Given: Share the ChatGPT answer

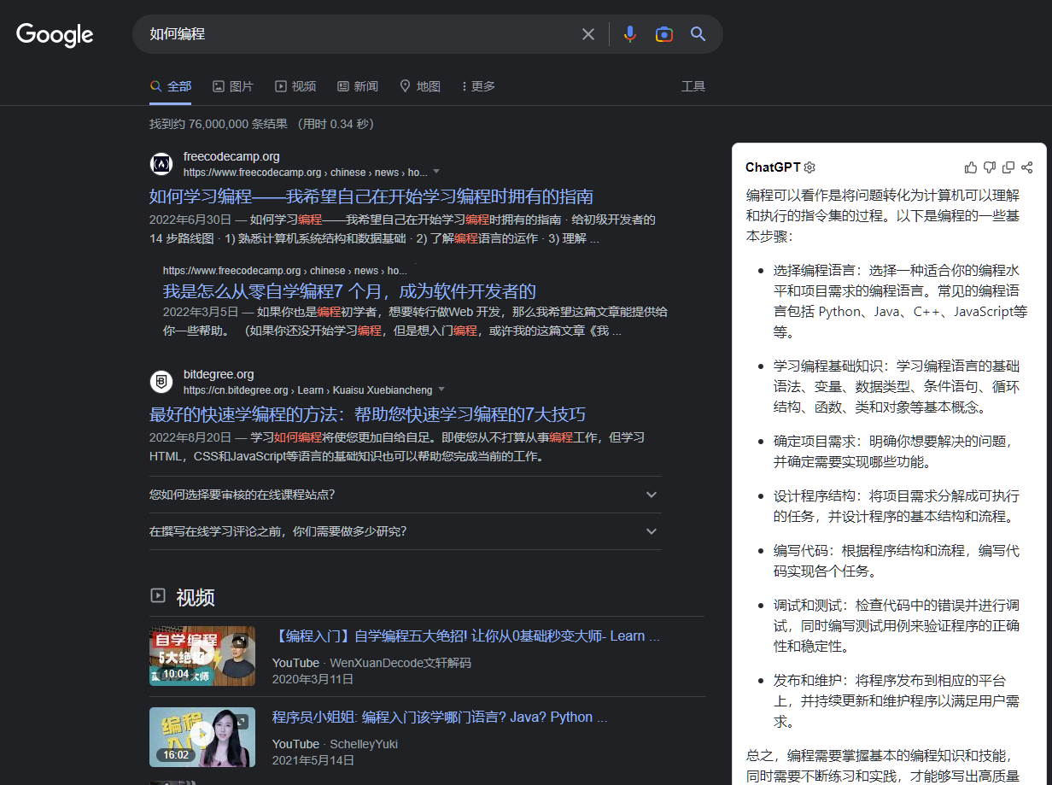Looking at the screenshot, I should pos(1027,167).
